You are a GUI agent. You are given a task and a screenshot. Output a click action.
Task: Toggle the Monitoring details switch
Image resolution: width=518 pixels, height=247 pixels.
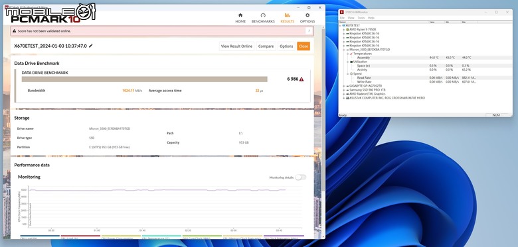[x=301, y=177]
